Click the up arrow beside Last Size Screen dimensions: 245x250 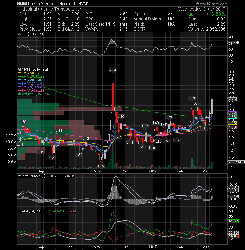click(x=106, y=24)
